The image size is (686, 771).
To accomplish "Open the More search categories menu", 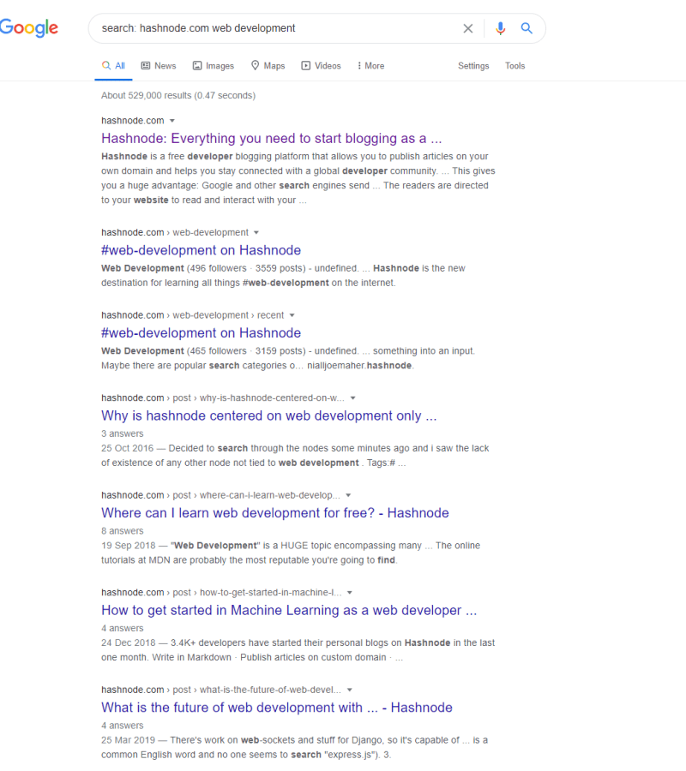I will pyautogui.click(x=370, y=66).
